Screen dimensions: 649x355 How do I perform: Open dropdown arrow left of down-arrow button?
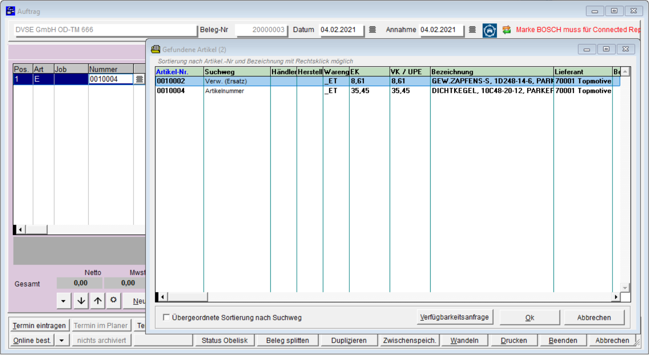pos(63,301)
